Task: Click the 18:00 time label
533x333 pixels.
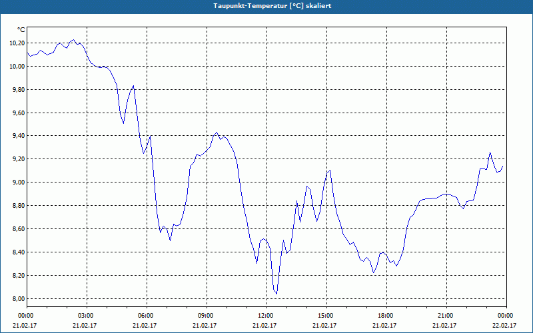Action: click(386, 316)
